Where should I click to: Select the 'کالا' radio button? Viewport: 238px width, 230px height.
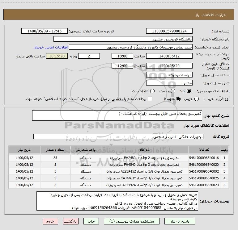(x=189, y=91)
